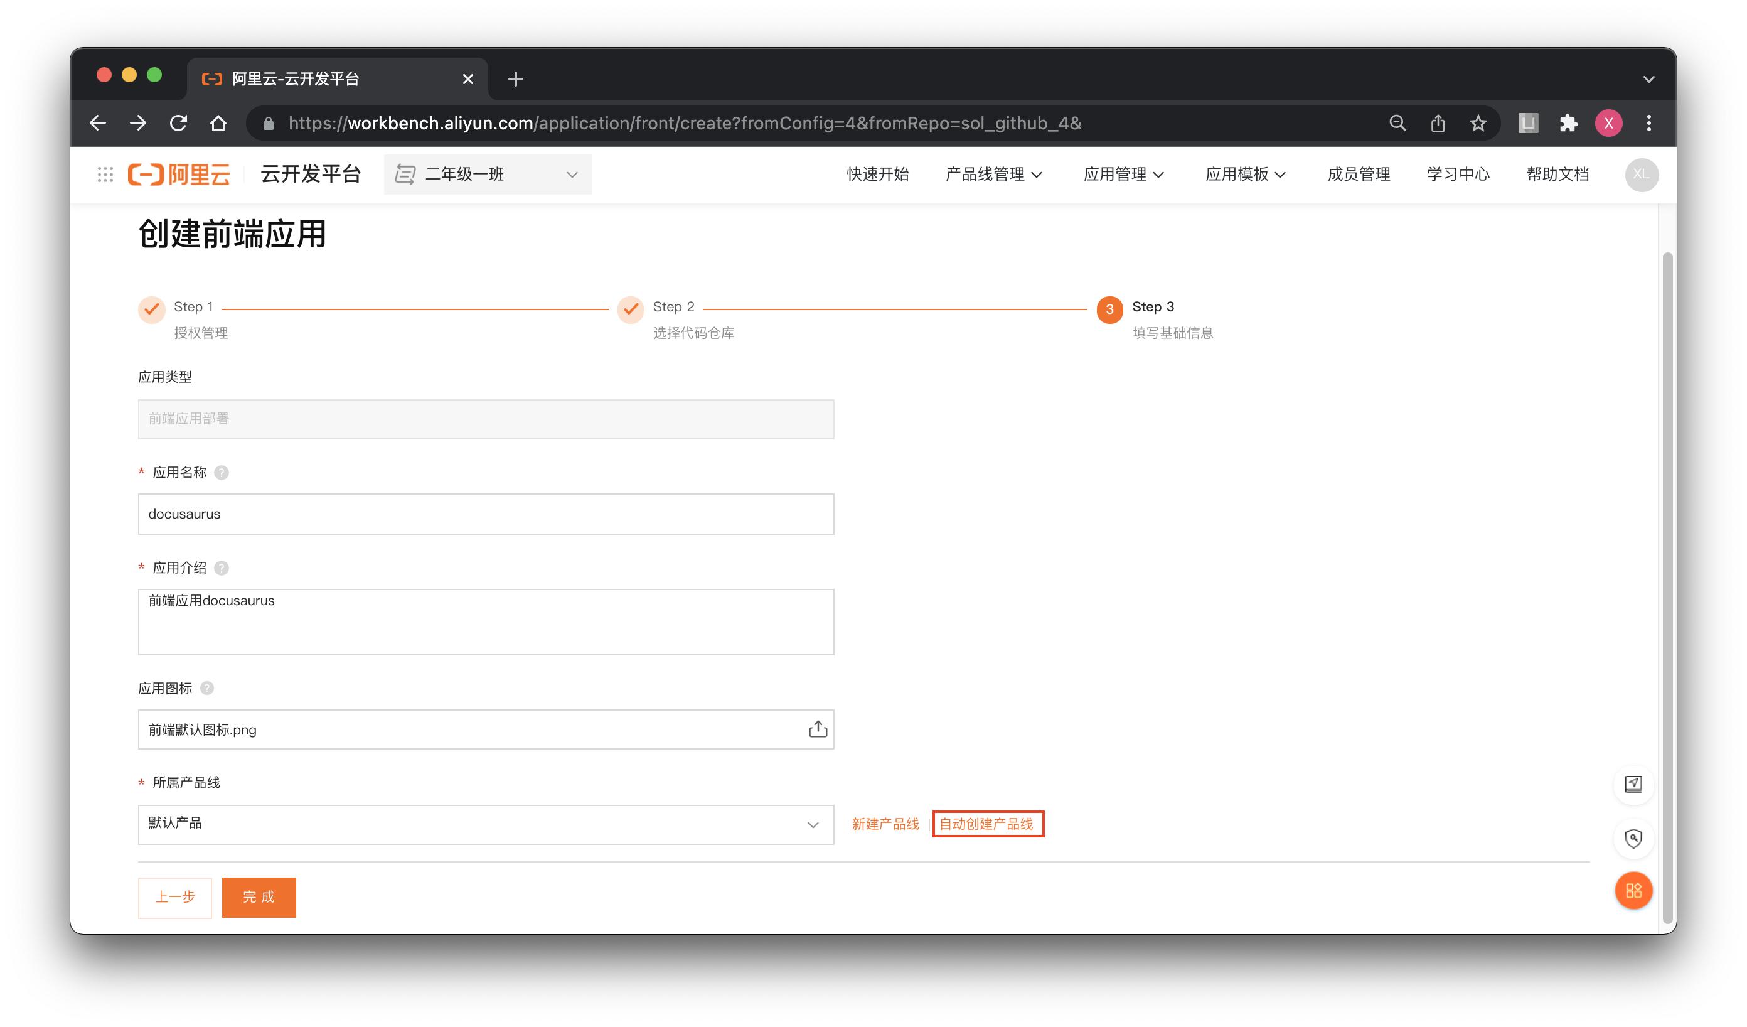Click the orange app-grid floating button
1747x1027 pixels.
pyautogui.click(x=1634, y=890)
